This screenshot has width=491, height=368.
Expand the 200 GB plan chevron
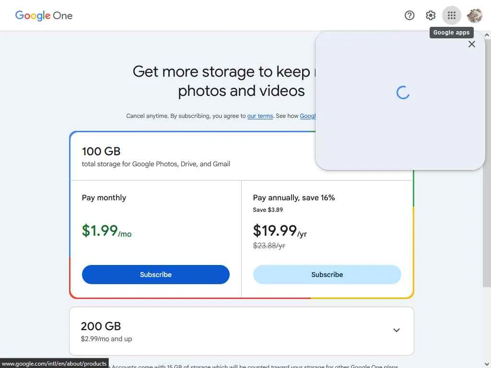tap(397, 330)
